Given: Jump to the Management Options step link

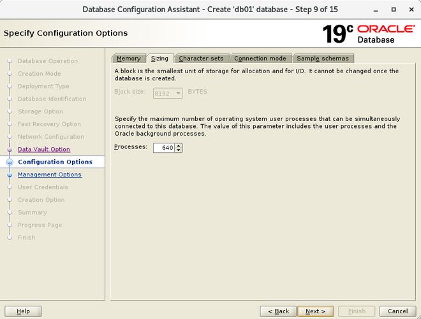Looking at the screenshot, I should [50, 174].
